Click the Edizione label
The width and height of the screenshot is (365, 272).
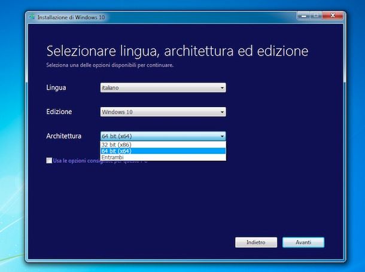[59, 112]
